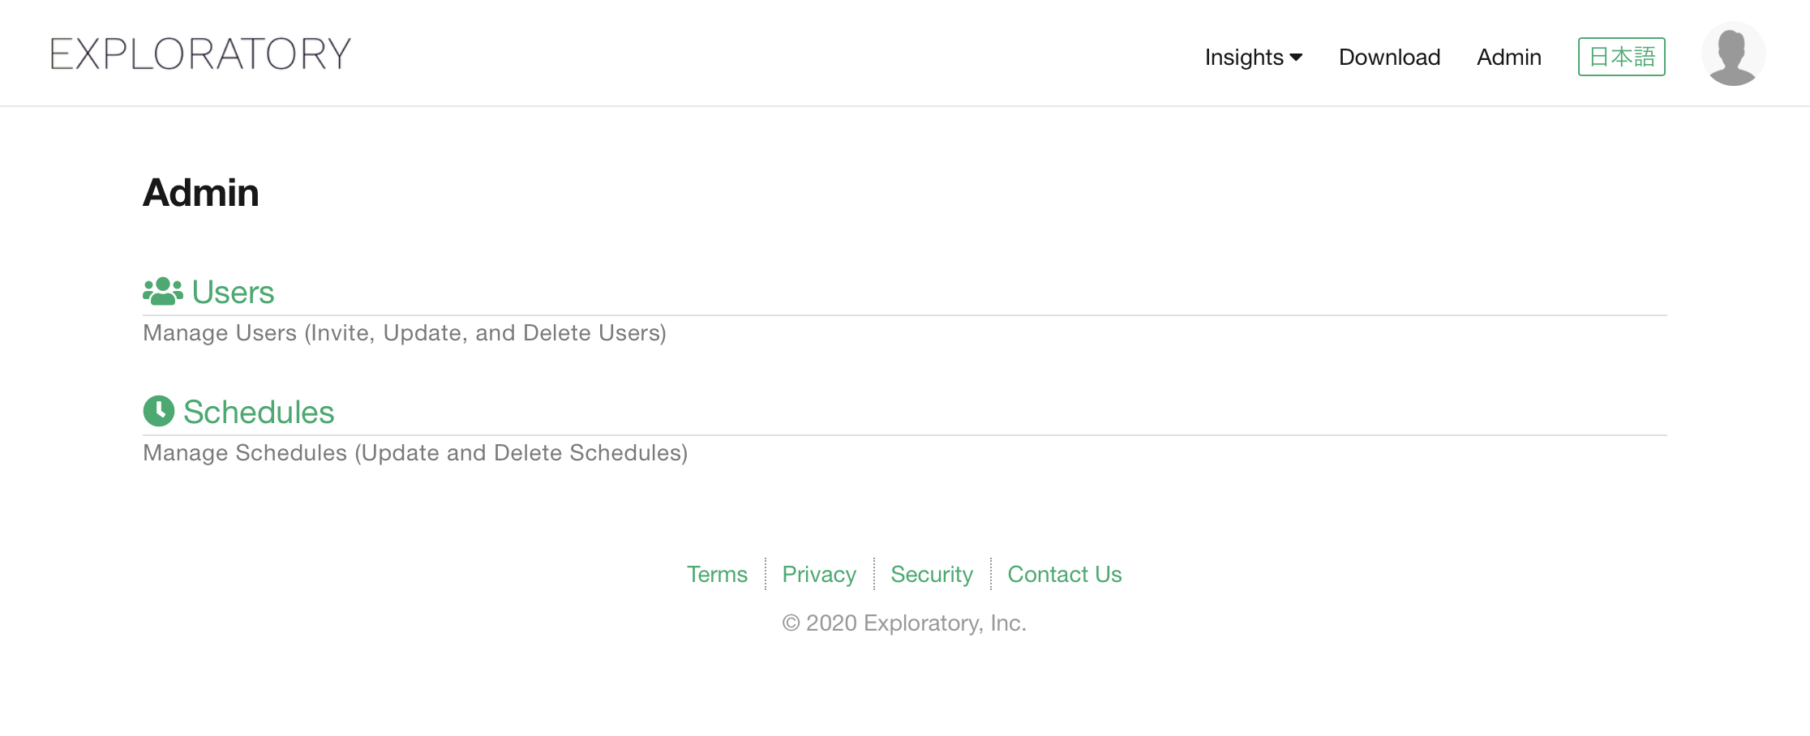Click the 2020 Exploratory copyright text
This screenshot has width=1810, height=736.
pos(904,623)
